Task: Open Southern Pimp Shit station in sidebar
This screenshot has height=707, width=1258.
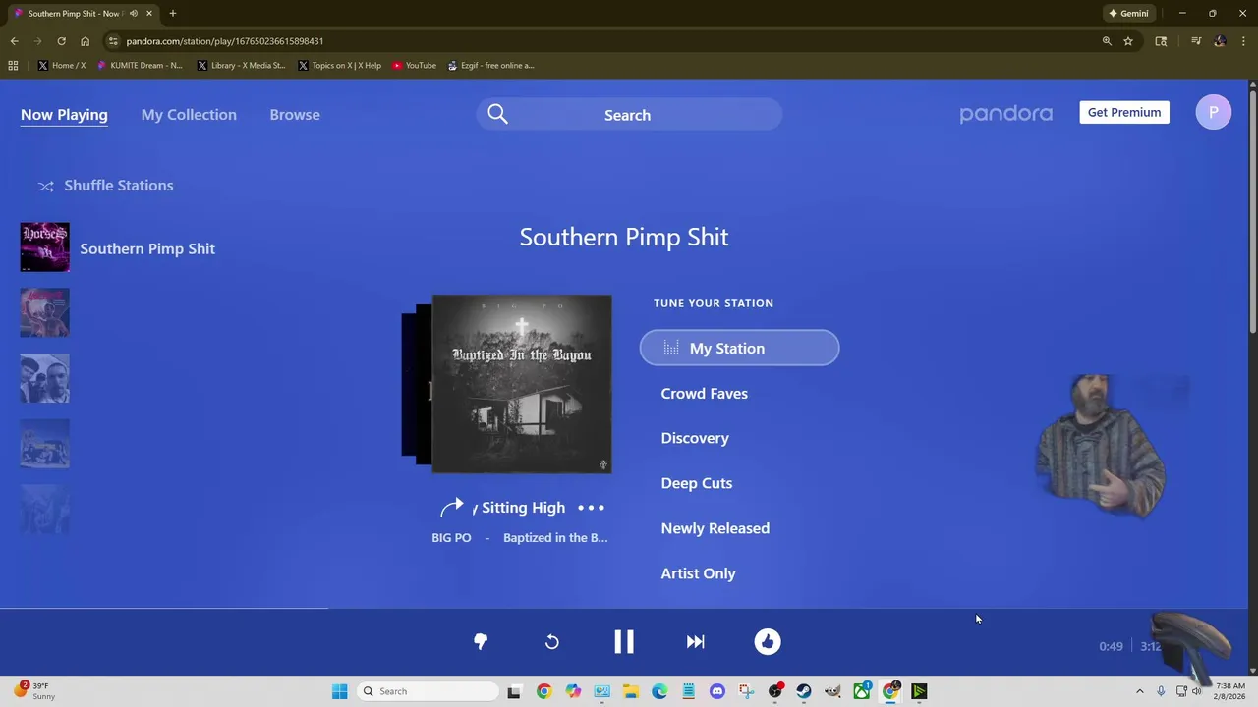Action: pyautogui.click(x=147, y=248)
